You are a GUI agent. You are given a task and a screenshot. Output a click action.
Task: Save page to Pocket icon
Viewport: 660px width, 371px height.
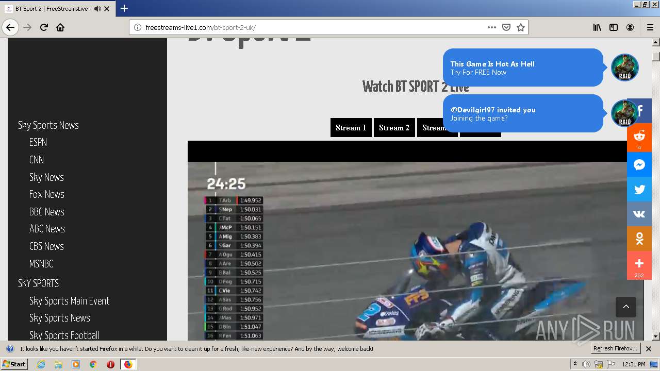pos(506,27)
